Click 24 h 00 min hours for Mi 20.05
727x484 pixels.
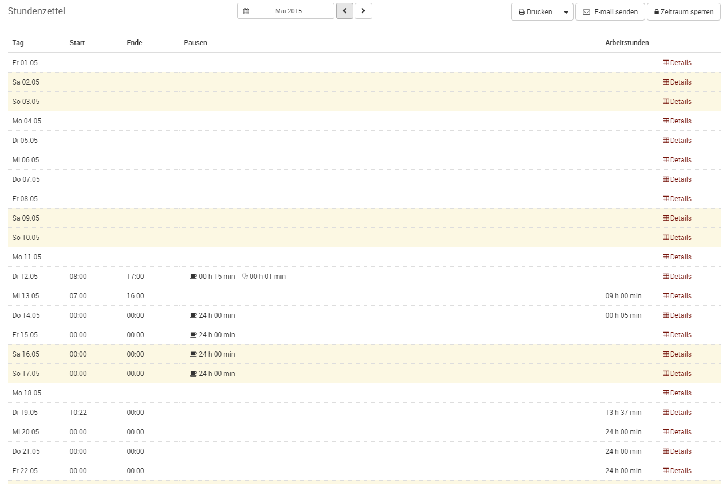[x=623, y=432]
